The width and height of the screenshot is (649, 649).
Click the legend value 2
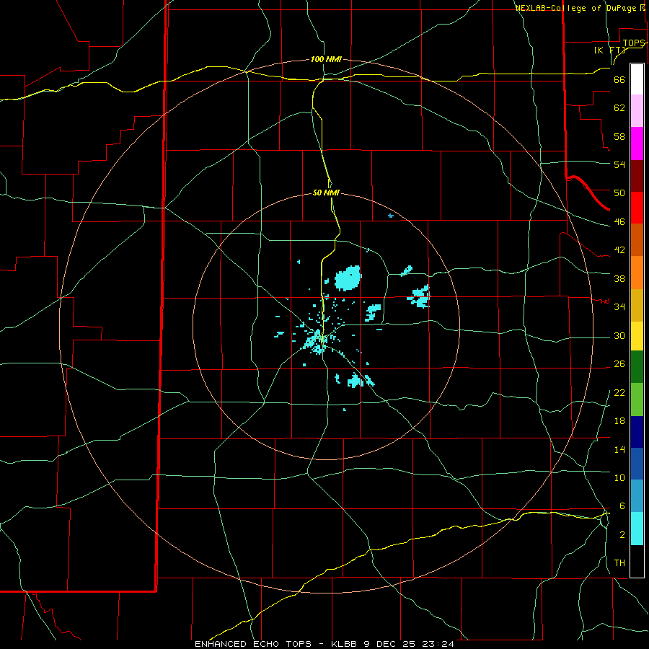point(622,535)
